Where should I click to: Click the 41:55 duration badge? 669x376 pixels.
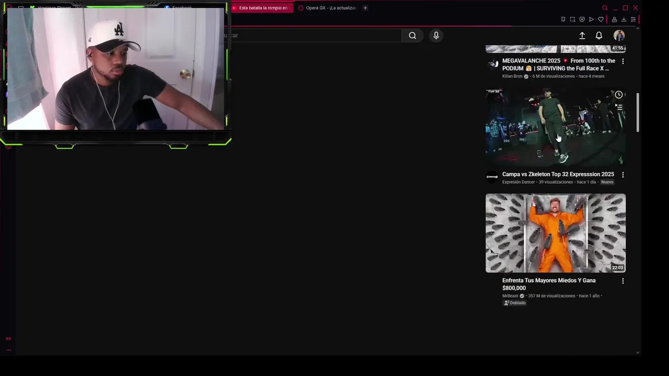(x=618, y=48)
